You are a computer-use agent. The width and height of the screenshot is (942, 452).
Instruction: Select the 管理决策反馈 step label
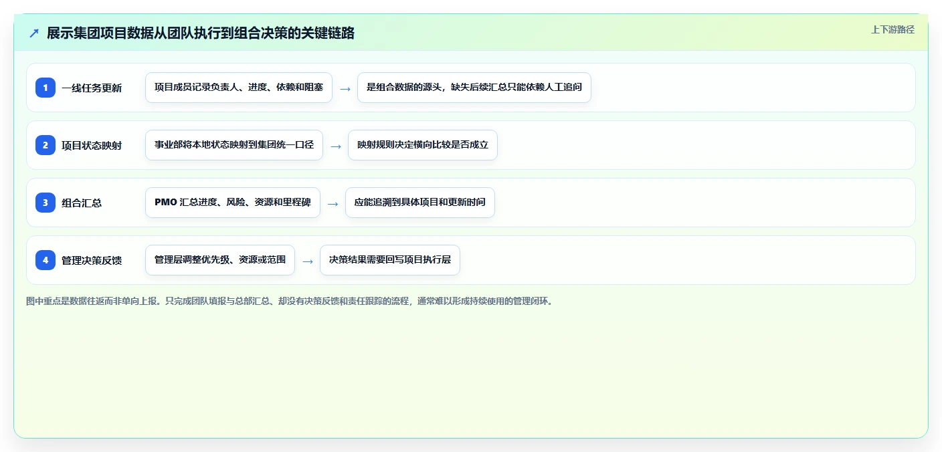92,260
